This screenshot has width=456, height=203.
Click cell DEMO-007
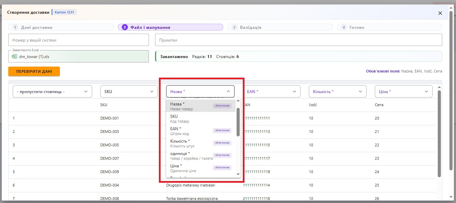tap(109, 158)
